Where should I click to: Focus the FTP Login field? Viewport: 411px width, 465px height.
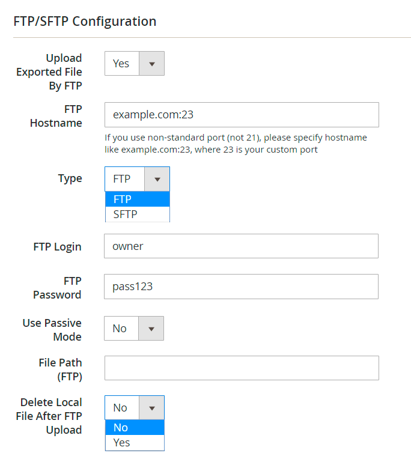(241, 246)
